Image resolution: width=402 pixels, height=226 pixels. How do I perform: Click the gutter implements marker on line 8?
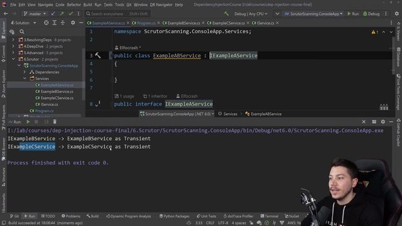(x=97, y=104)
